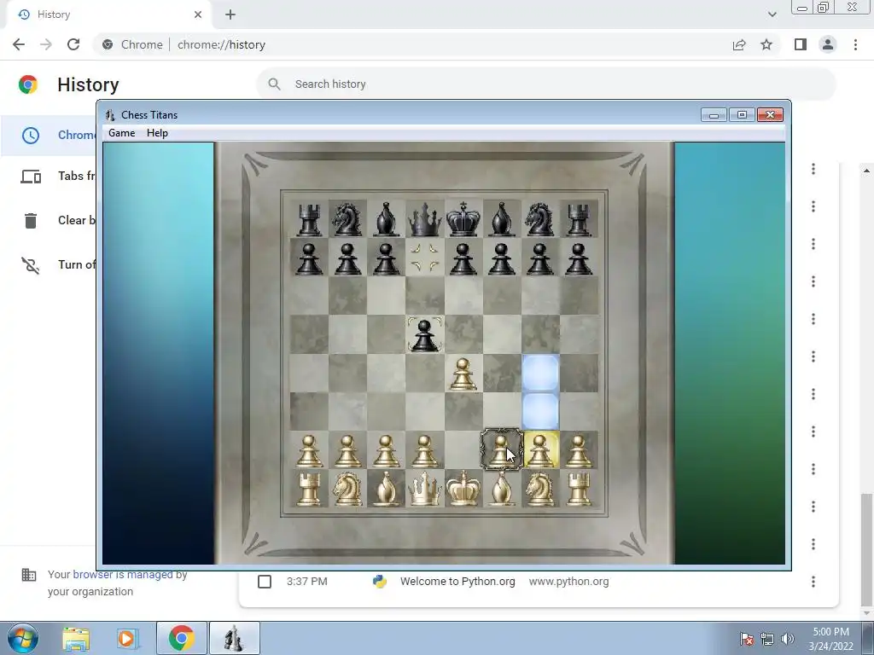874x655 pixels.
Task: Click the History page scrollbar thumb
Action: (865, 548)
